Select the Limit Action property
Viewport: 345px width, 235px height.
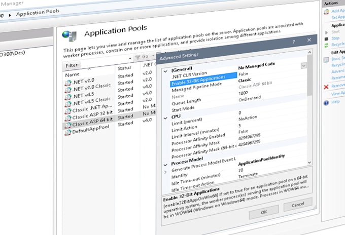click(x=184, y=129)
